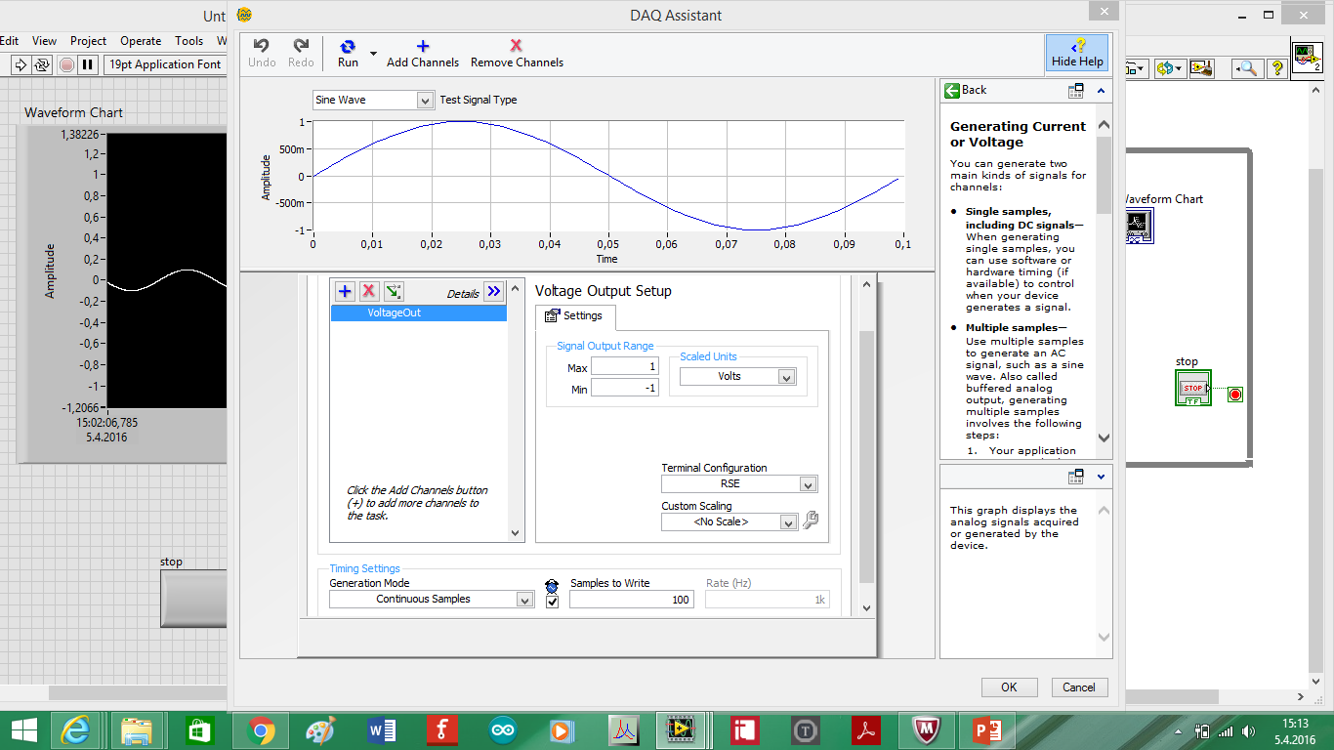Click the lower help pane layout icon
This screenshot has height=750, width=1334.
1075,477
